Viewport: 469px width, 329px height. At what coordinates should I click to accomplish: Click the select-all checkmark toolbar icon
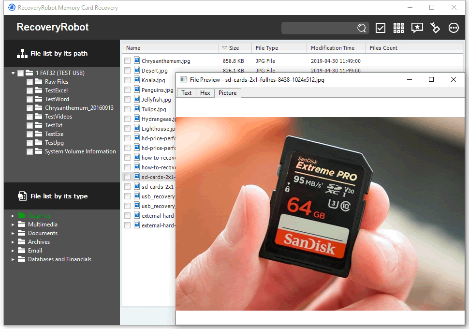(x=380, y=28)
